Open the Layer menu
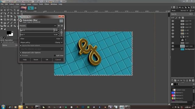The width and height of the screenshot is (195, 109). (29, 4)
